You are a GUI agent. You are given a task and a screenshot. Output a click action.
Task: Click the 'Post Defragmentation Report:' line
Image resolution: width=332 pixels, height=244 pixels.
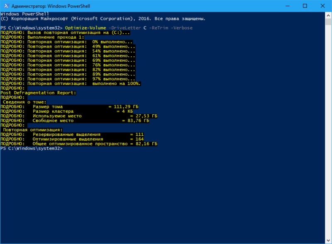pos(38,93)
